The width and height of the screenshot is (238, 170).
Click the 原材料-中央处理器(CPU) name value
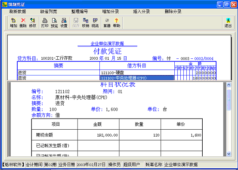coord(81,97)
